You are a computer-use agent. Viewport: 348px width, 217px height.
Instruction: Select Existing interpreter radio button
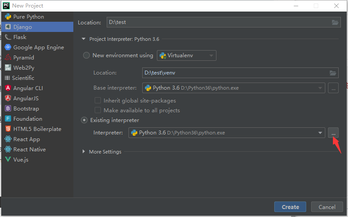[x=84, y=120]
